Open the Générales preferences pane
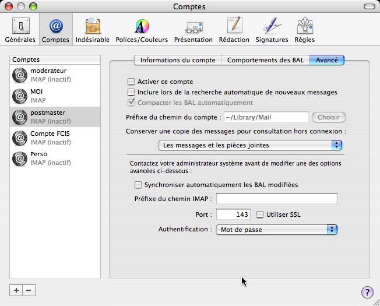Screen dimensions: 380x306 point(20,30)
